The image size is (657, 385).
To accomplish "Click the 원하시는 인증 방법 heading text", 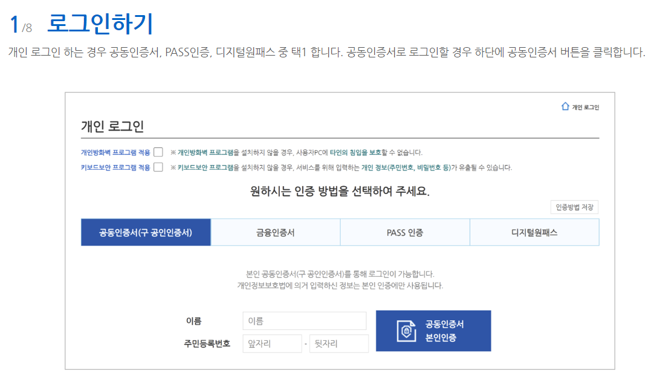I will click(340, 192).
